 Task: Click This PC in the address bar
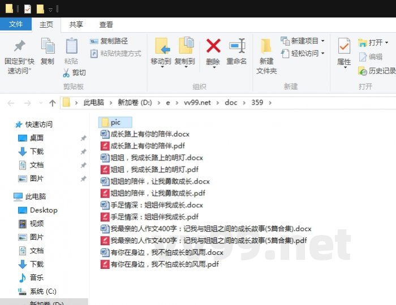click(94, 103)
